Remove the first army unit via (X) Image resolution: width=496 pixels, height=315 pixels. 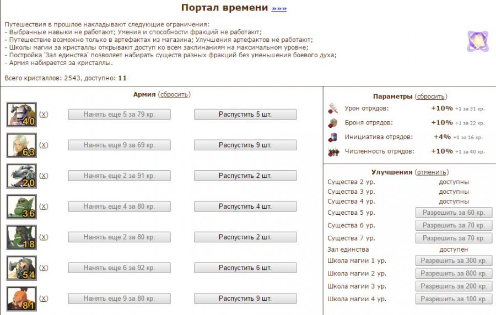click(44, 115)
